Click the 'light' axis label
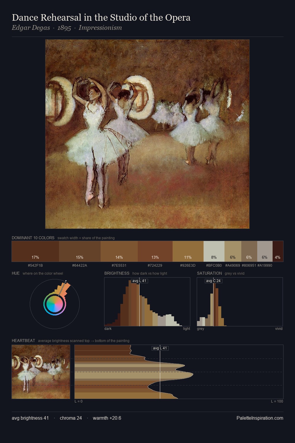 186,329
